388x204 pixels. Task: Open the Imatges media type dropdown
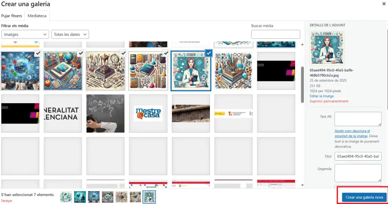click(x=25, y=34)
